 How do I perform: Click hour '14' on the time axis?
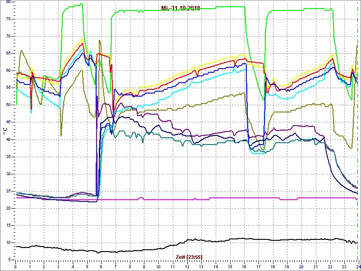216,266
